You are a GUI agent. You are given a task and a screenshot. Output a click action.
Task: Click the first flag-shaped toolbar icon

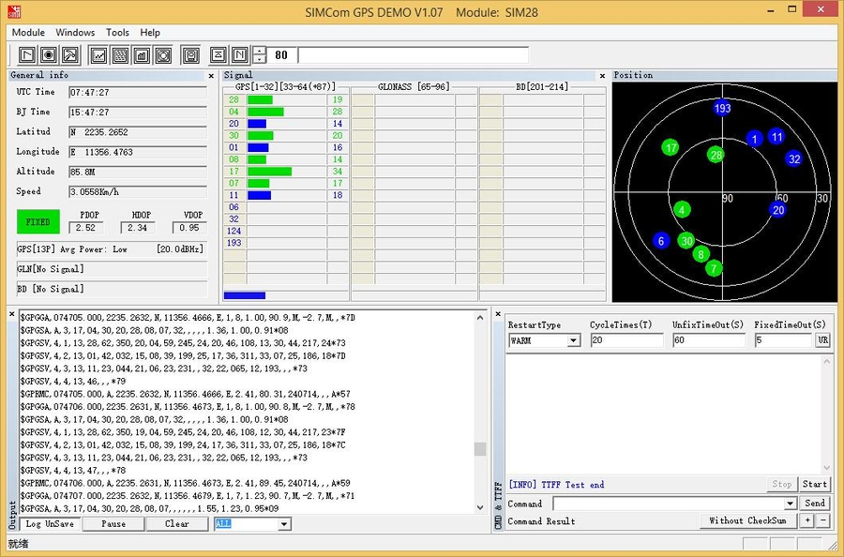pos(27,55)
